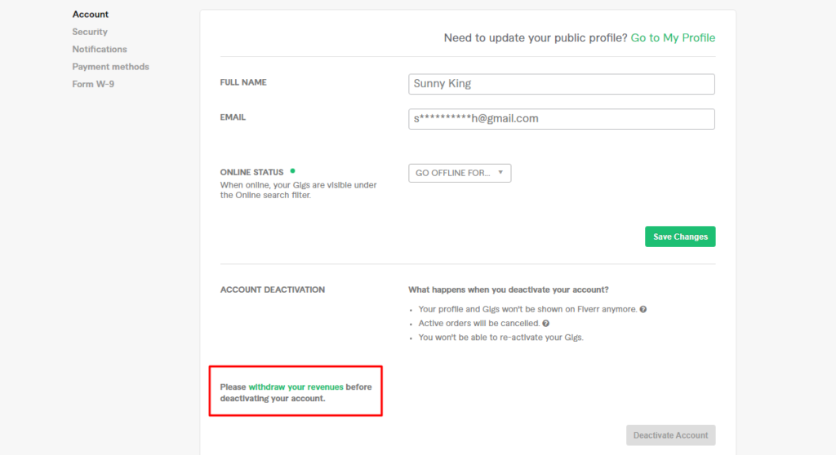The image size is (836, 455).
Task: Edit the Full Name field
Action: click(x=562, y=84)
